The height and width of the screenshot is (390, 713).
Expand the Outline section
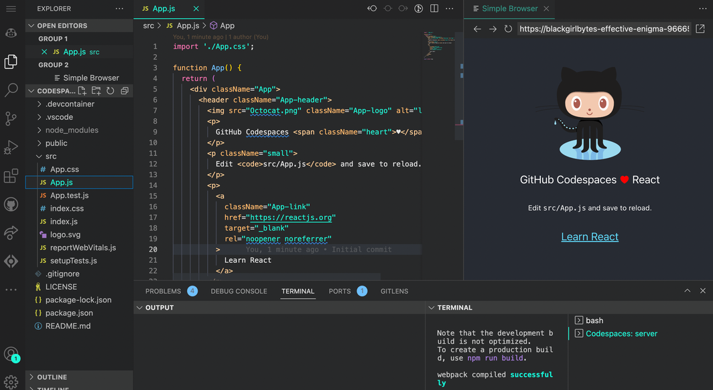point(79,377)
